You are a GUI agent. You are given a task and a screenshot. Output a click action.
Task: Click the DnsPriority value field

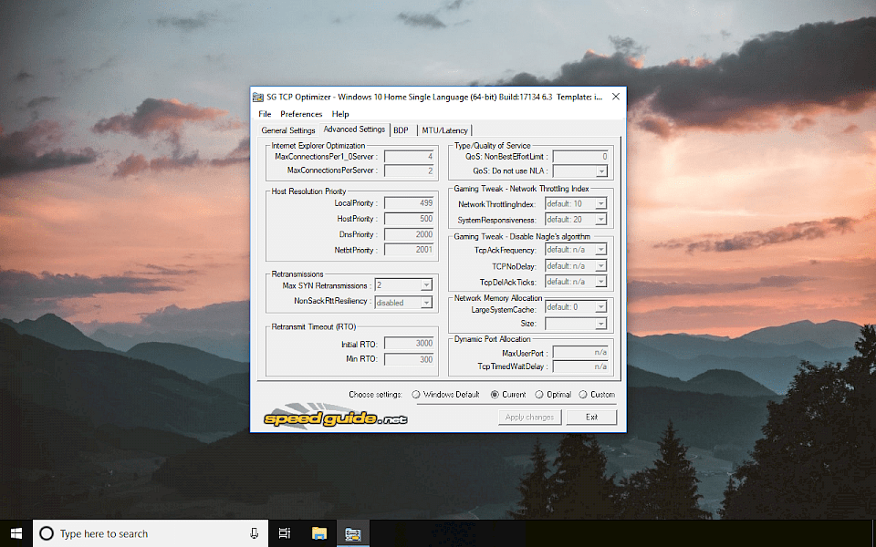point(409,234)
